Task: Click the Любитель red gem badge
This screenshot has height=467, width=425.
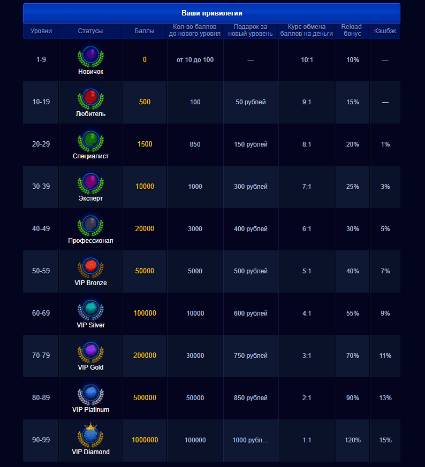Action: [90, 98]
